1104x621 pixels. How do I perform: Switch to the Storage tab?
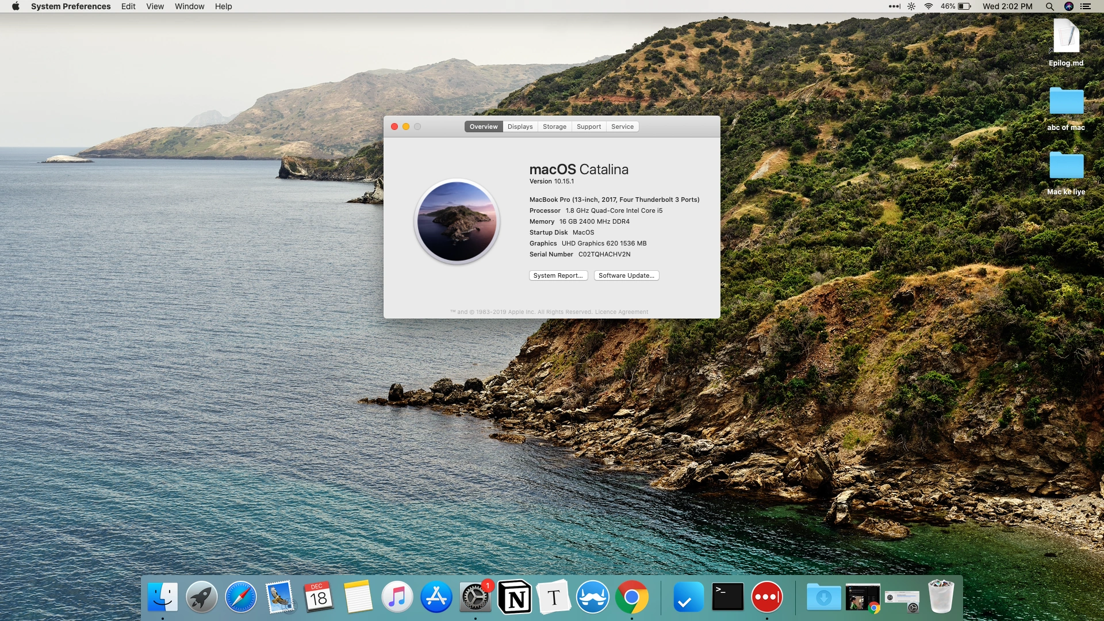coord(554,126)
